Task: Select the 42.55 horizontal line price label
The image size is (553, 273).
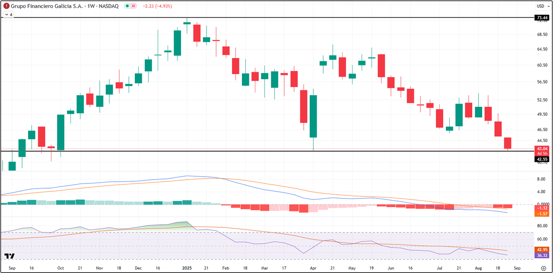Action: tap(541, 159)
